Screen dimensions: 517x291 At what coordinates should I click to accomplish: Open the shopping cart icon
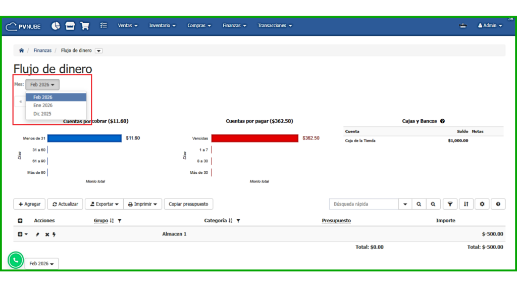pyautogui.click(x=85, y=26)
